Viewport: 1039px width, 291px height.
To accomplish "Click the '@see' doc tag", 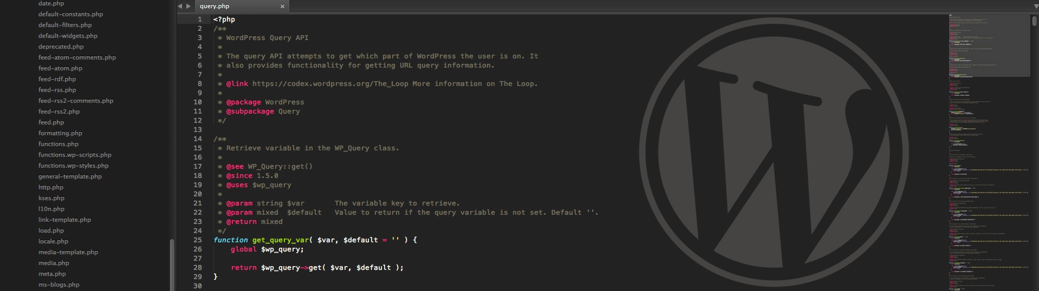I will tap(235, 167).
